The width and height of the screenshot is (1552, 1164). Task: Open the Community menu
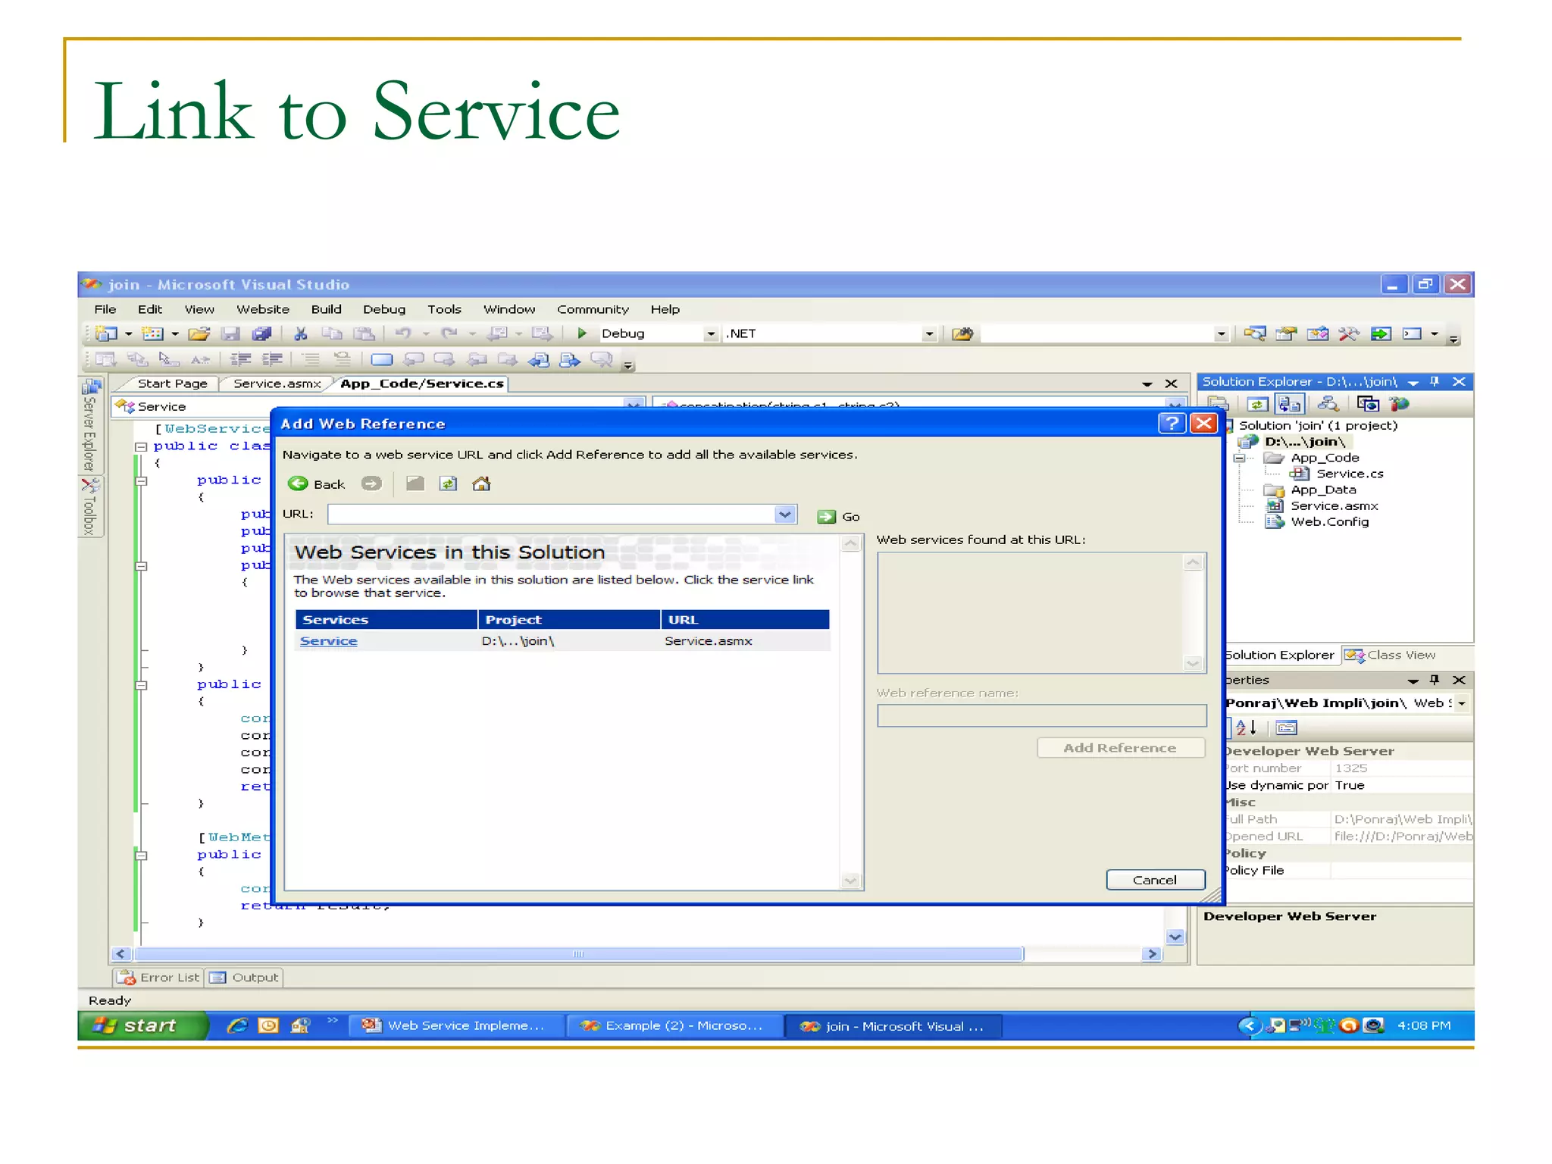[593, 309]
